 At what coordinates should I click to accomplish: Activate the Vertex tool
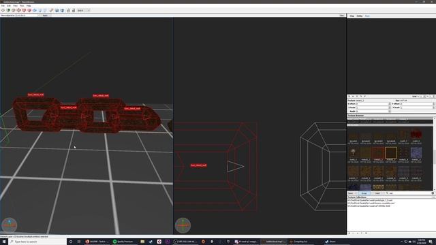coord(18,10)
